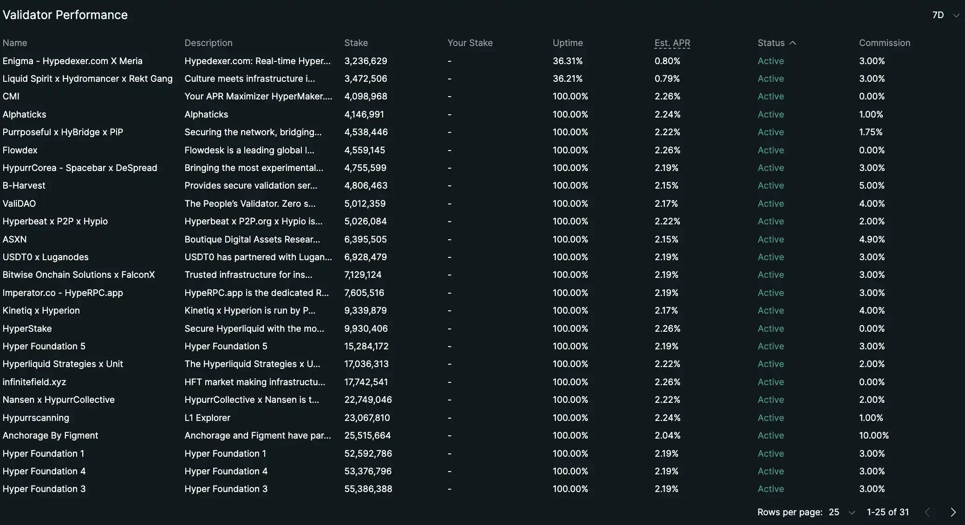Sort by Uptime column header
The image size is (965, 525).
click(567, 43)
